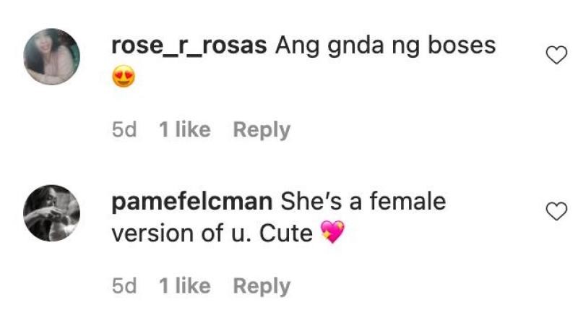
Task: View the 1 like on rose_r_rosas's comment
Action: tap(185, 130)
